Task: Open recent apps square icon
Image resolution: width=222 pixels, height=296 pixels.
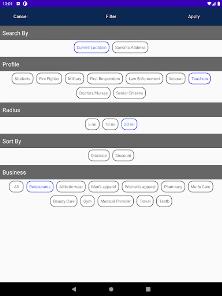Action: coord(148,289)
